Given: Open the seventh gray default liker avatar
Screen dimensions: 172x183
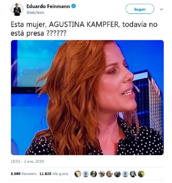Looking at the screenshot, I should [x=125, y=174].
